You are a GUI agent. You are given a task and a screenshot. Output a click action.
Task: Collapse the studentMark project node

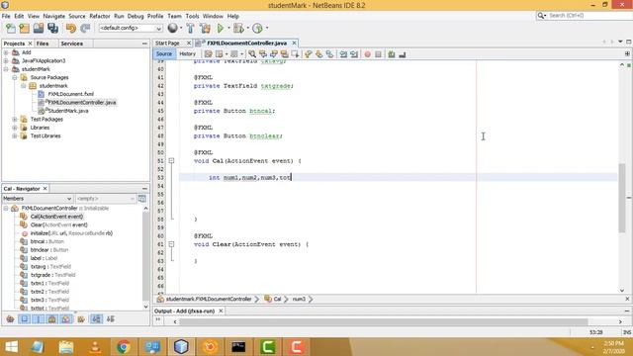(6, 69)
